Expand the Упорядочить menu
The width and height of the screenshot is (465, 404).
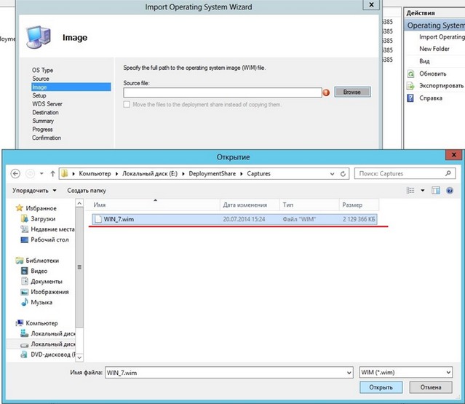pos(34,191)
